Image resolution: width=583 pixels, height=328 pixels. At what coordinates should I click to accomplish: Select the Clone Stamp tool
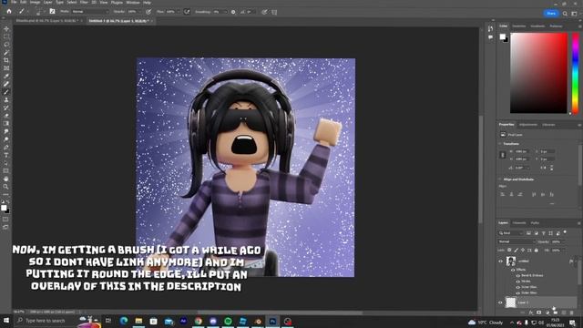click(x=6, y=99)
